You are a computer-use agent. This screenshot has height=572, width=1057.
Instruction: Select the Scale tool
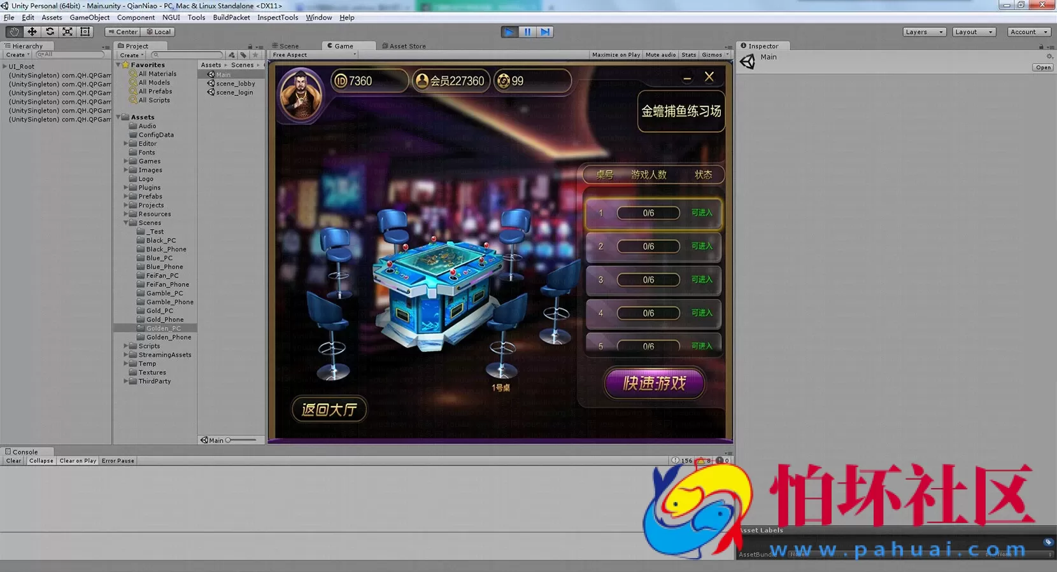(67, 32)
